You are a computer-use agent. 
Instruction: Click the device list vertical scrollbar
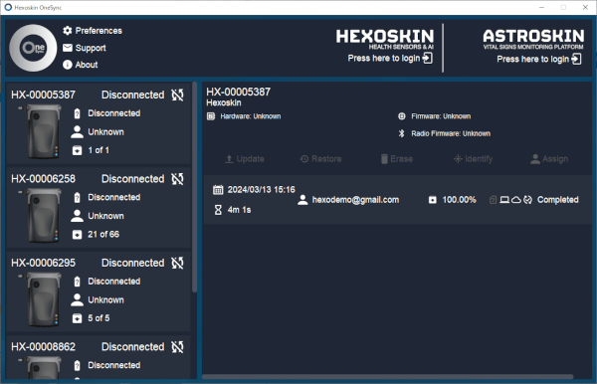click(x=195, y=187)
